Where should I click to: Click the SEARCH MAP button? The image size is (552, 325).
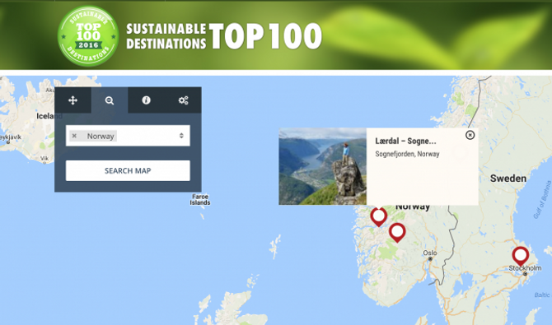pyautogui.click(x=128, y=170)
